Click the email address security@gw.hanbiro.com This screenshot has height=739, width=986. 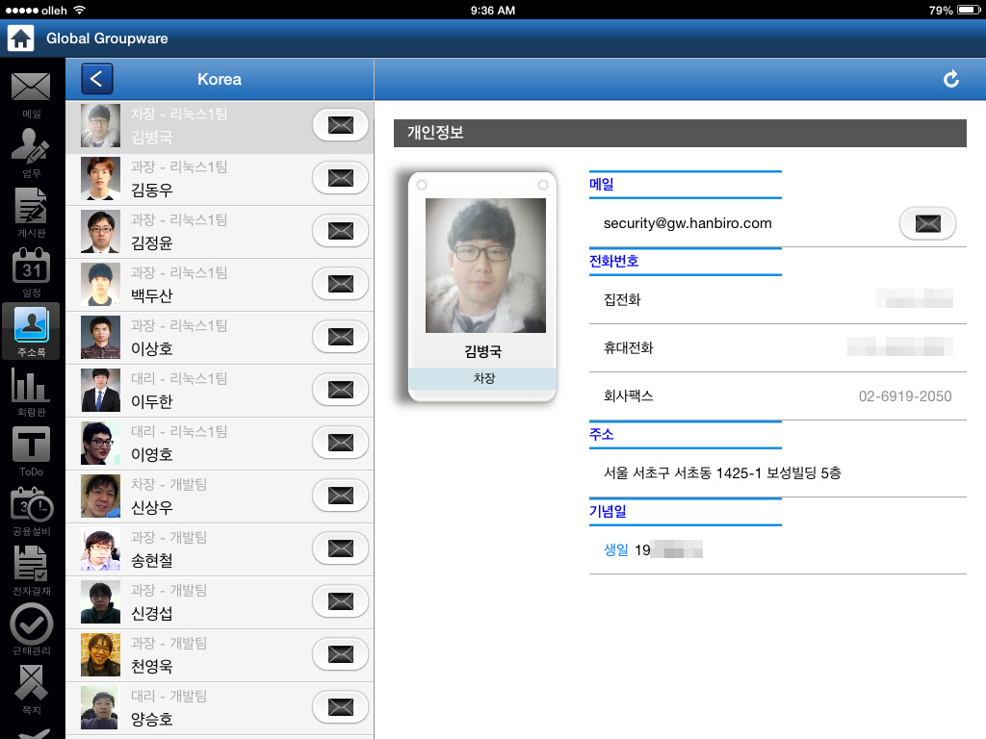(x=688, y=223)
